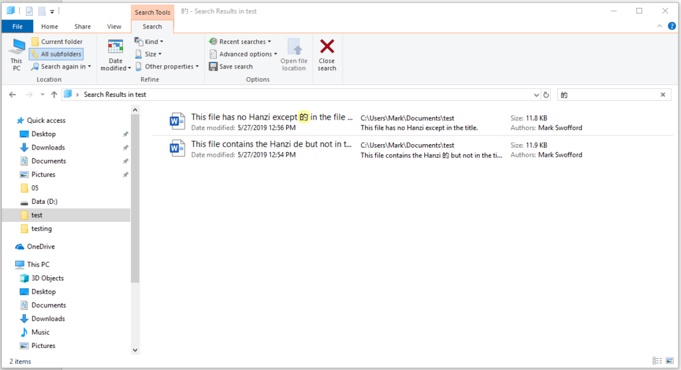Expand address bar history dropdown
The image size is (681, 370).
(536, 95)
